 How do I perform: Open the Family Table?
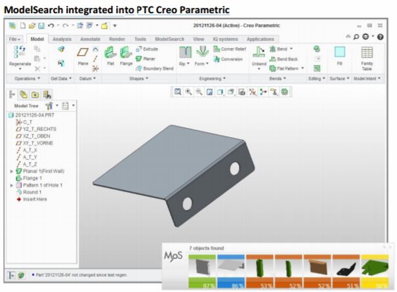(367, 52)
